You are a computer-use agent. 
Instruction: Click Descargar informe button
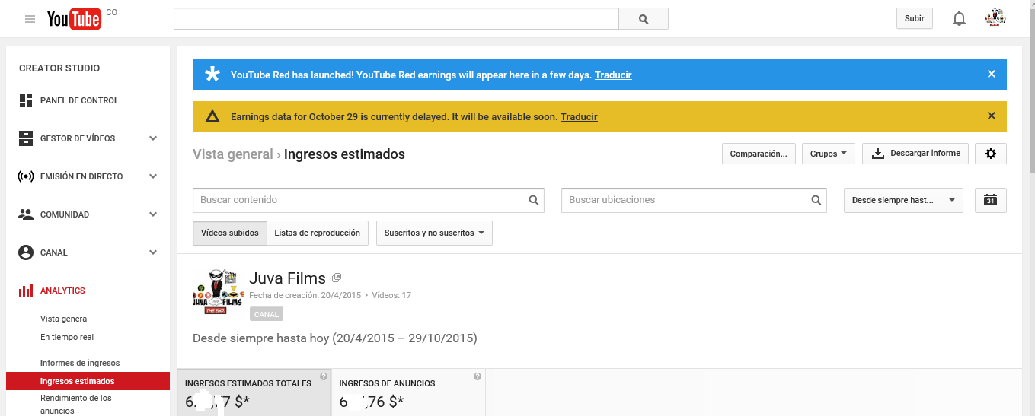point(915,154)
